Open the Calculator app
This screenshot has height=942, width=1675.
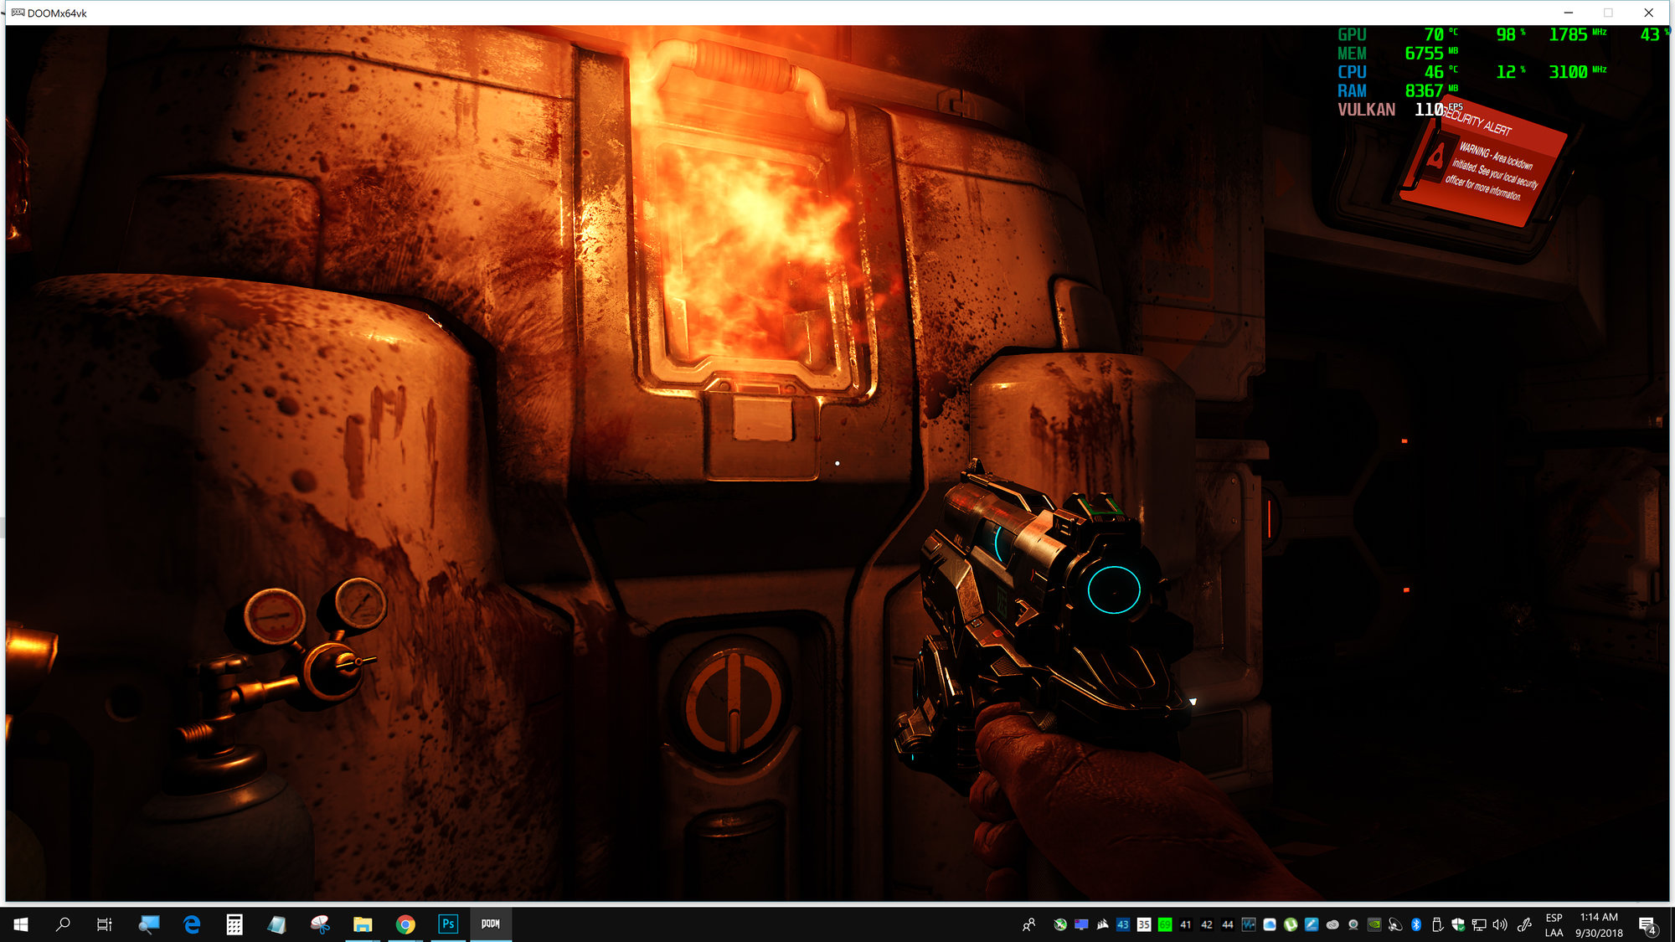[234, 924]
